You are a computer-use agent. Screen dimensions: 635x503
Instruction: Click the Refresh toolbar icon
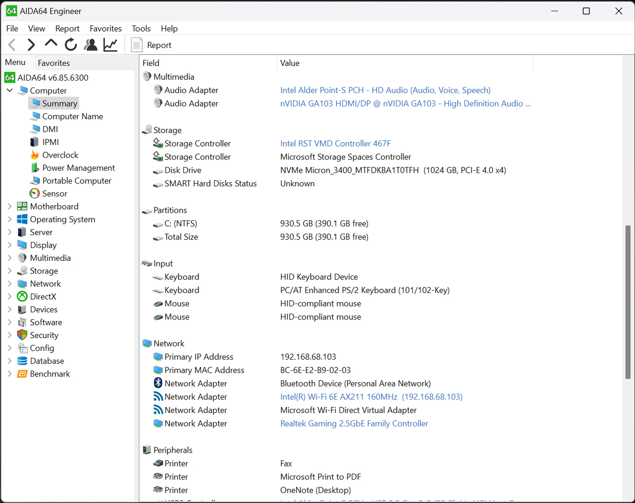[x=71, y=45]
